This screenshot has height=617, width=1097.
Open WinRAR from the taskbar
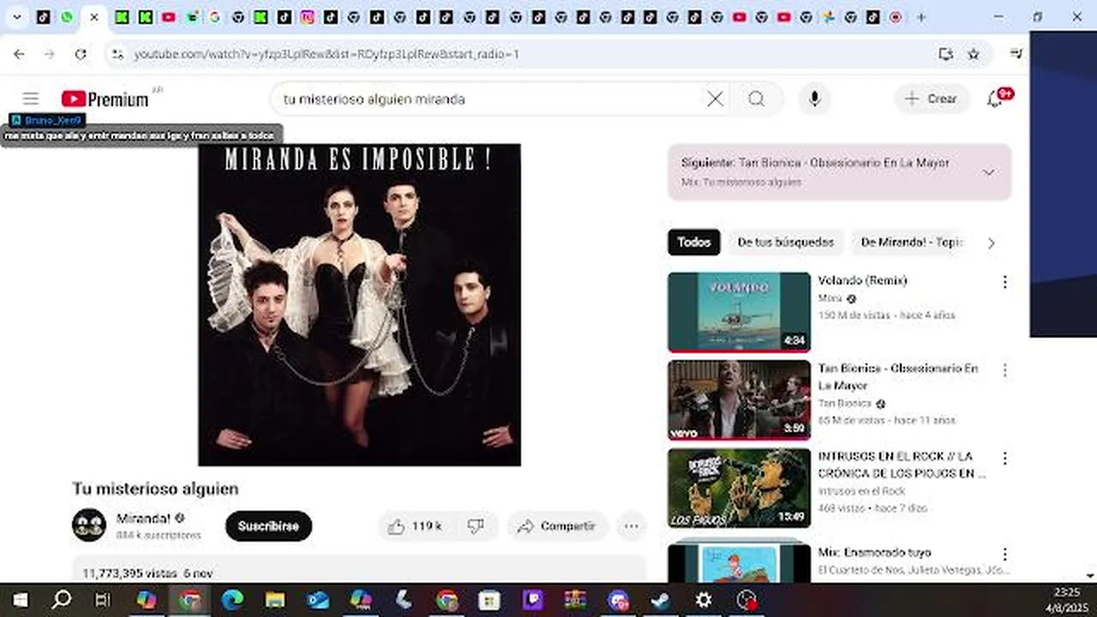(x=575, y=600)
